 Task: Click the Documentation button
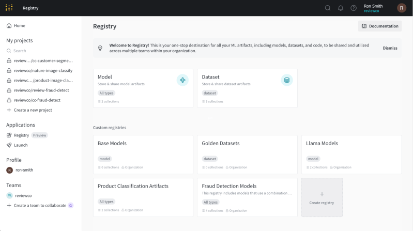pyautogui.click(x=380, y=26)
